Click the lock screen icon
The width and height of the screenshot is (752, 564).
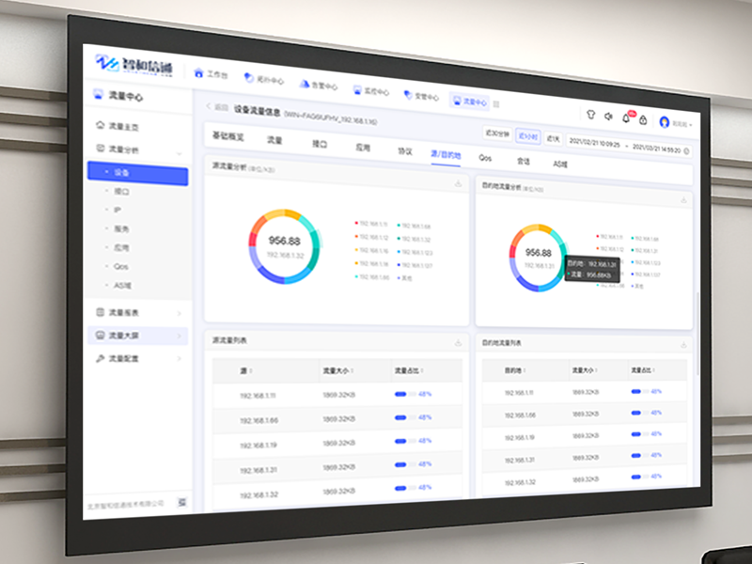(643, 119)
